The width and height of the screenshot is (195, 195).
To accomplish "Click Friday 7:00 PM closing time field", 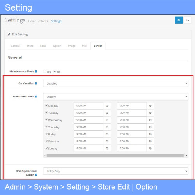I will (x=132, y=134).
